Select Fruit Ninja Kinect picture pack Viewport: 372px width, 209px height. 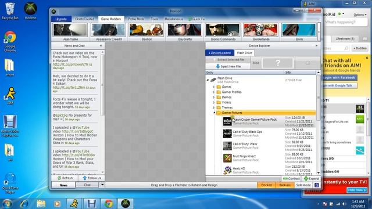pyautogui.click(x=269, y=158)
